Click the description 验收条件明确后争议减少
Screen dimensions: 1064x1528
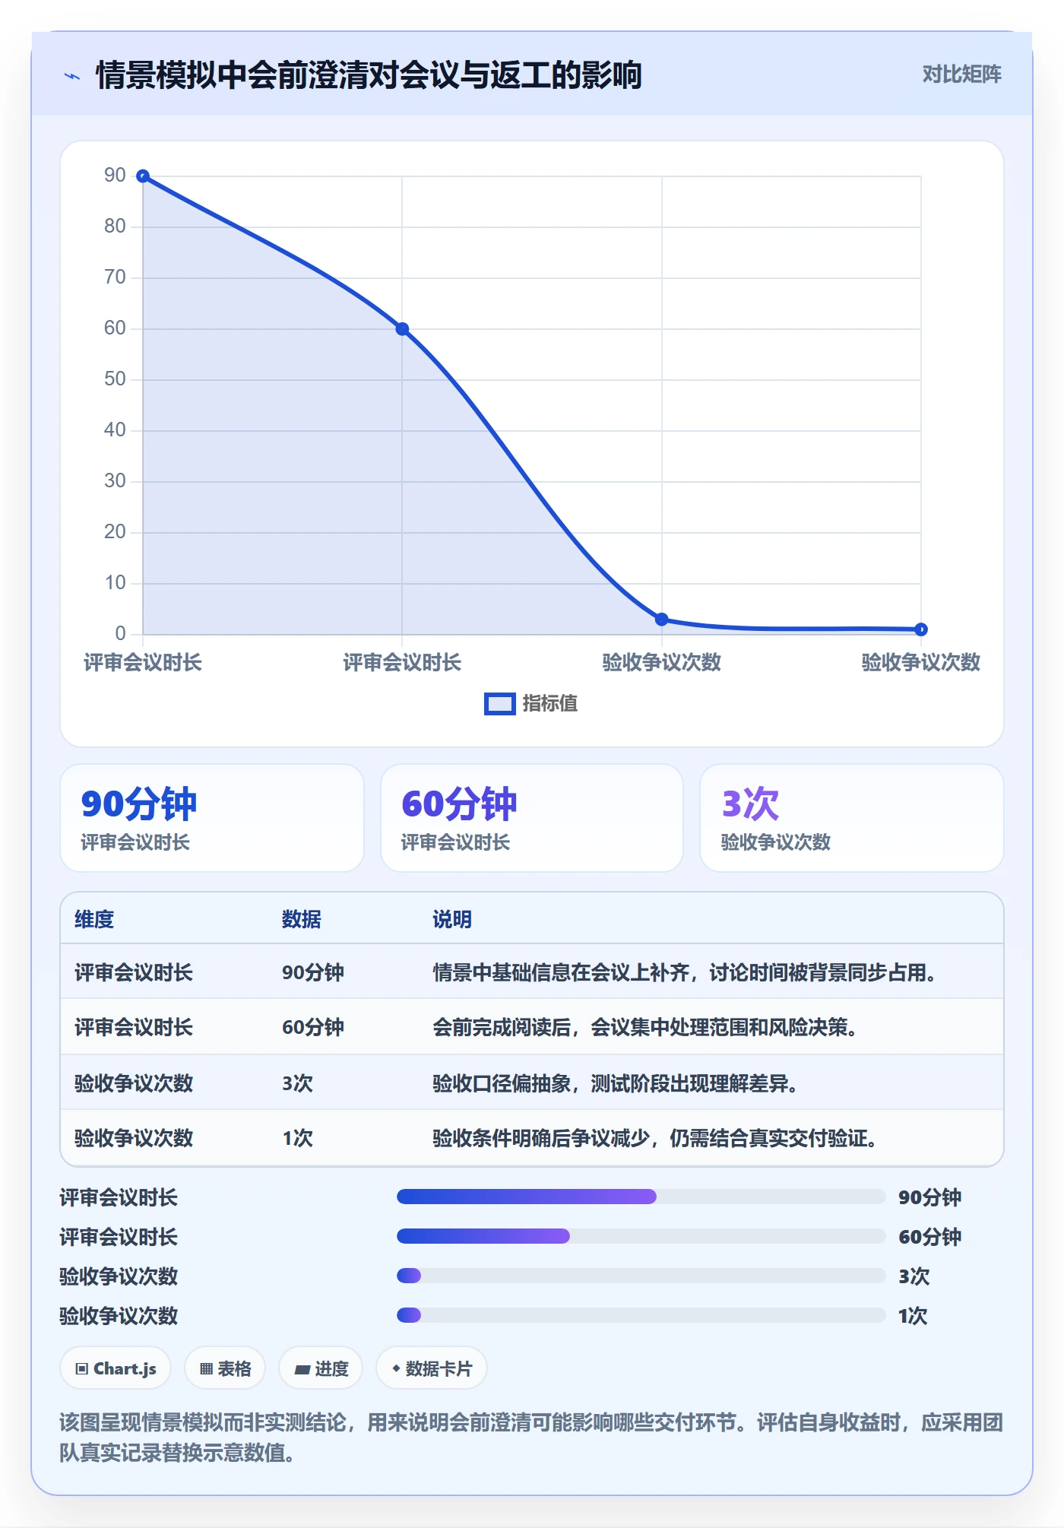tap(541, 1138)
